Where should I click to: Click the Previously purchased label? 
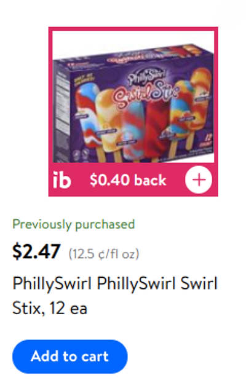tap(74, 224)
